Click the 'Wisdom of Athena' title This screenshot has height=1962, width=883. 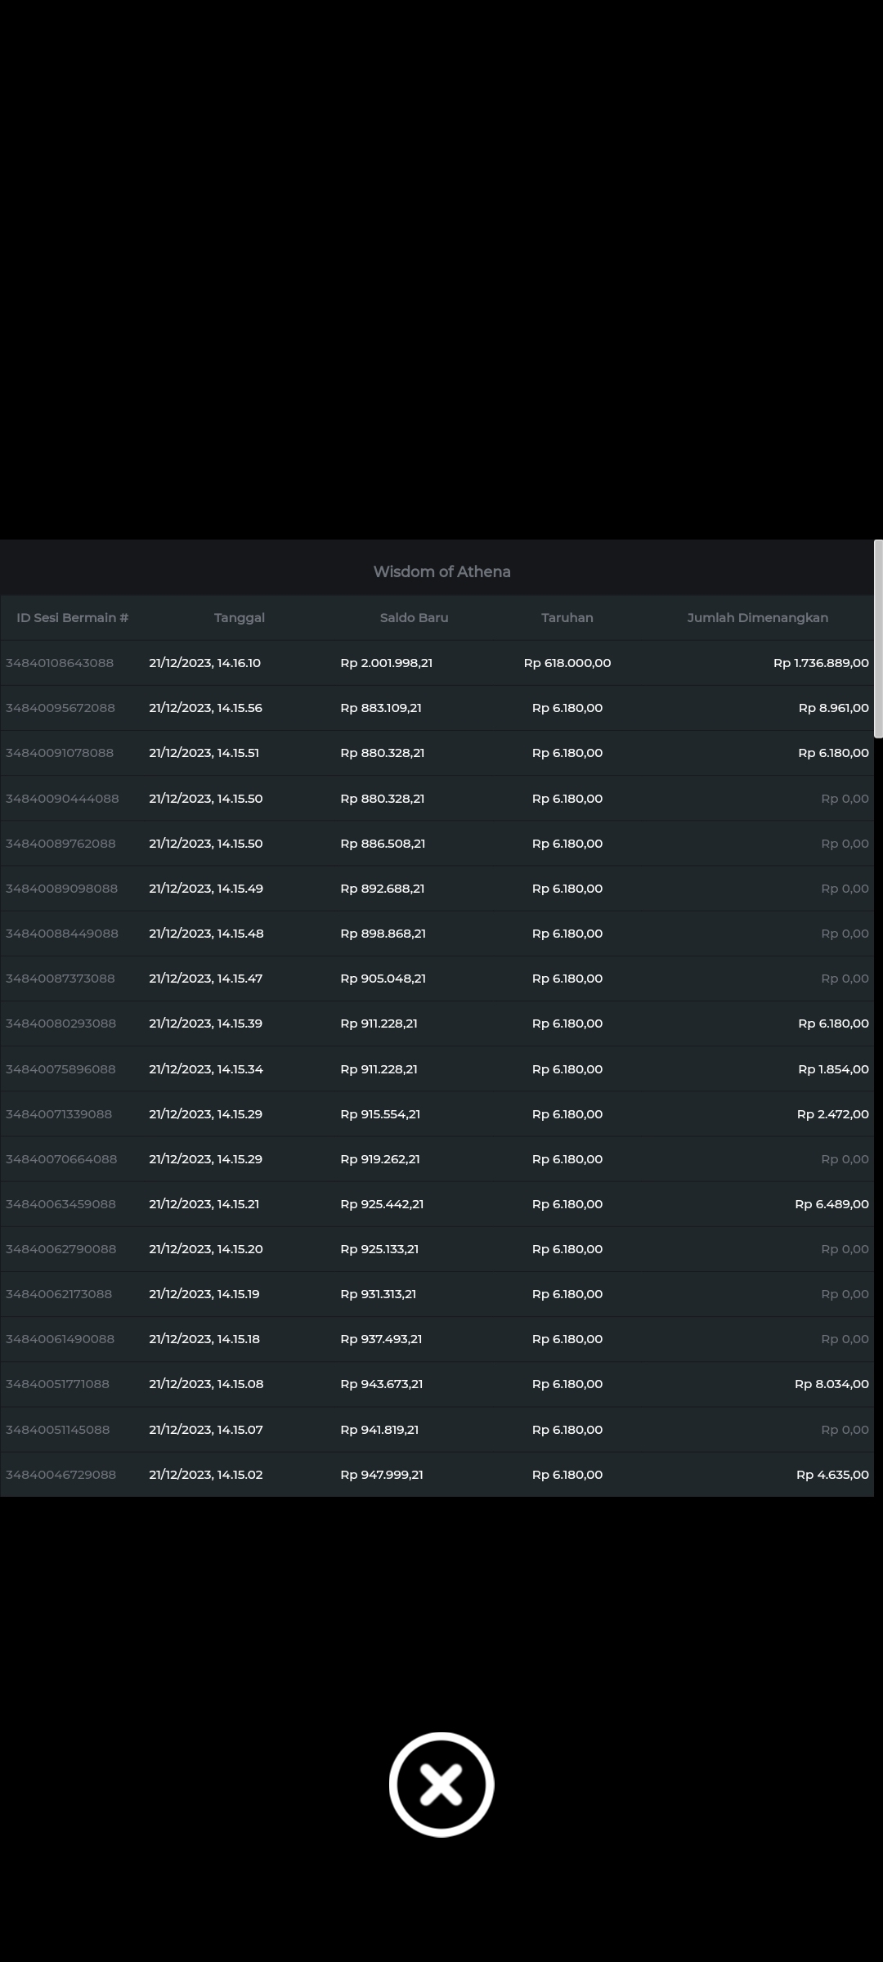(441, 571)
